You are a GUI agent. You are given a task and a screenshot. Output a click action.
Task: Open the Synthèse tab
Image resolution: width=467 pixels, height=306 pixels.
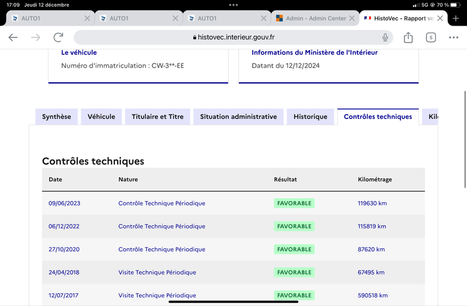pyautogui.click(x=56, y=117)
